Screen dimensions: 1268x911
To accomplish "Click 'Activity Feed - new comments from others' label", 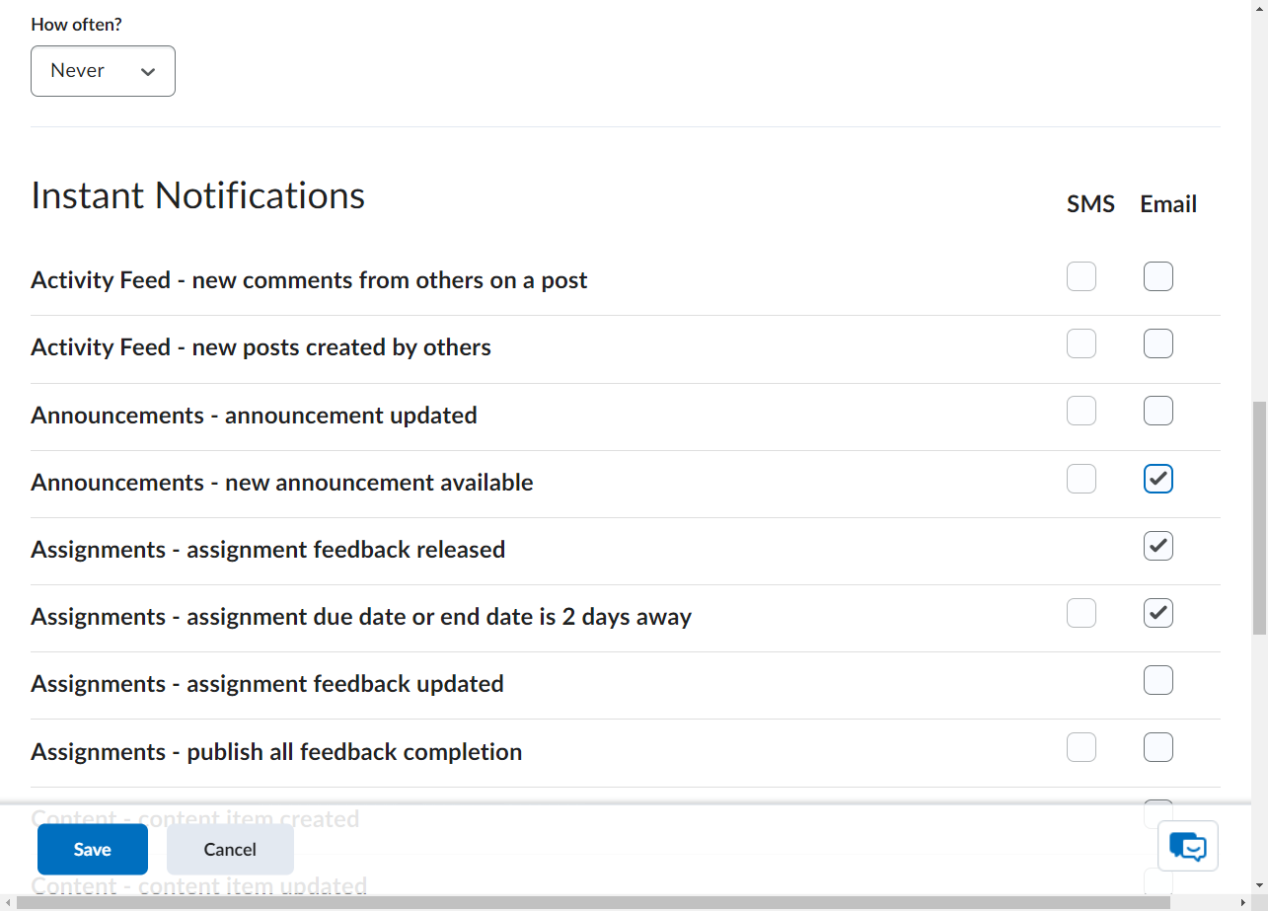I will click(309, 280).
